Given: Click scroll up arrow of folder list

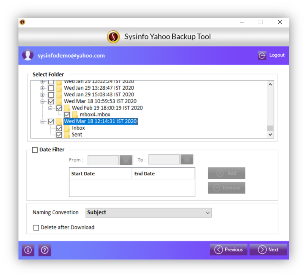Looking at the screenshot, I should point(270,84).
